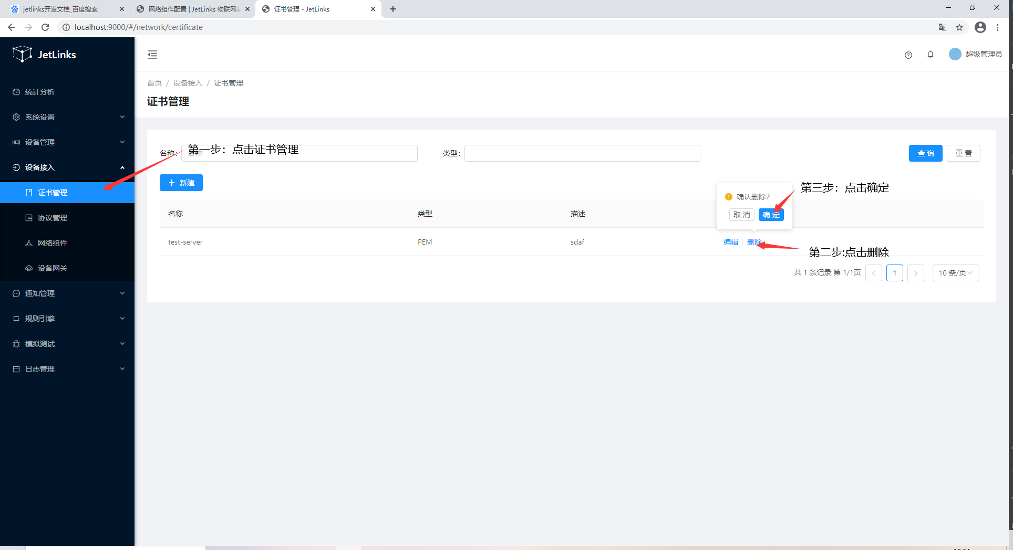The height and width of the screenshot is (550, 1013).
Task: Collapse the sidebar with the menu fold icon
Action: point(152,55)
